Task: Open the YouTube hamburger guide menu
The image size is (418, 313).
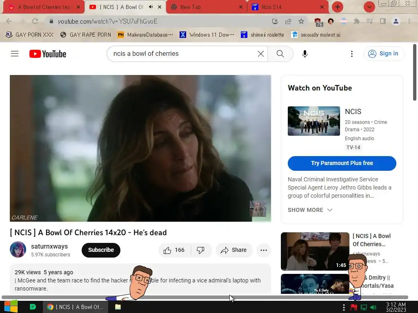Action: [15, 54]
